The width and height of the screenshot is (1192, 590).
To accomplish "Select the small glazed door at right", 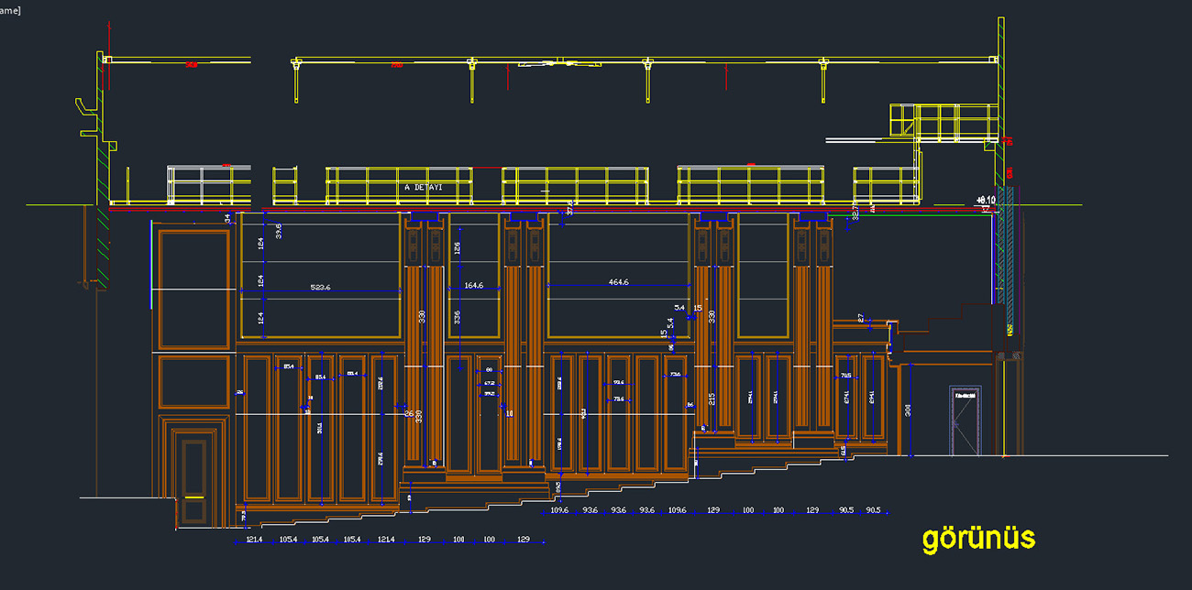I will coord(965,421).
